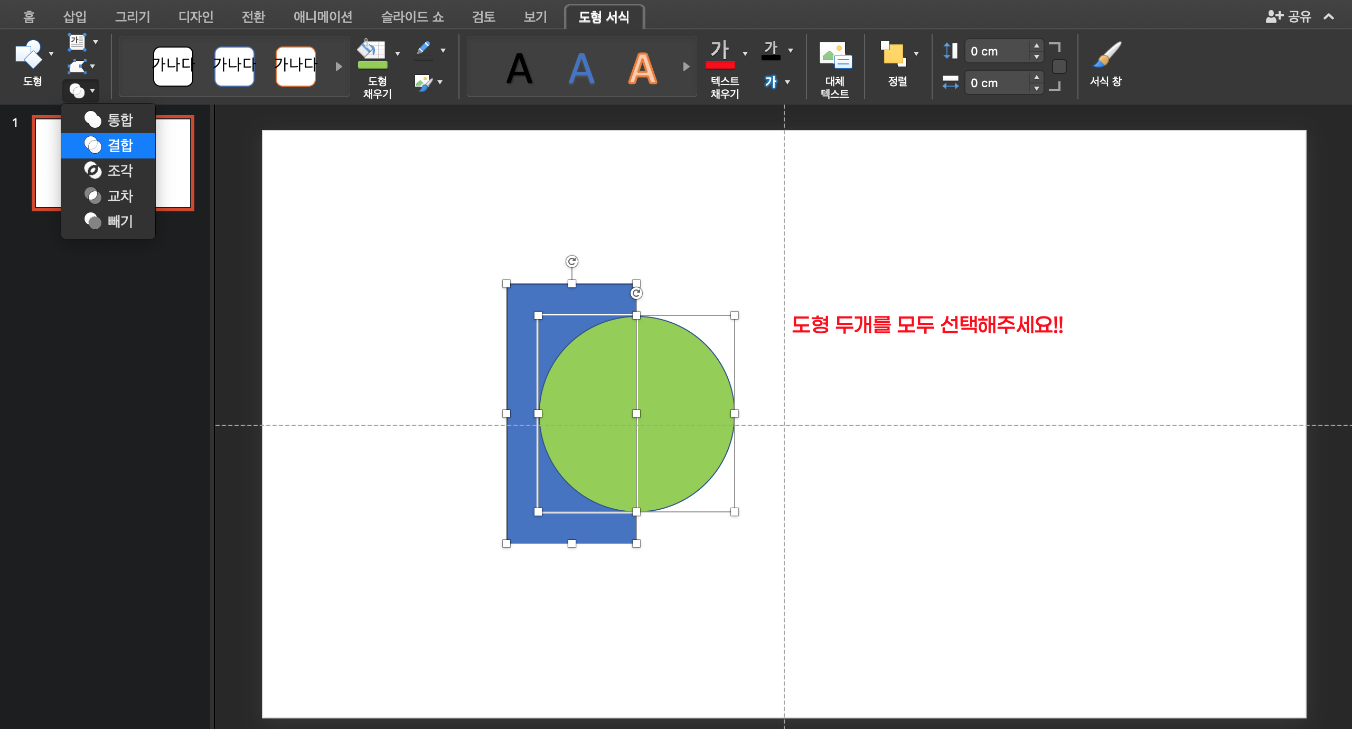Click the 공유 share button
The image size is (1352, 729).
(1289, 17)
